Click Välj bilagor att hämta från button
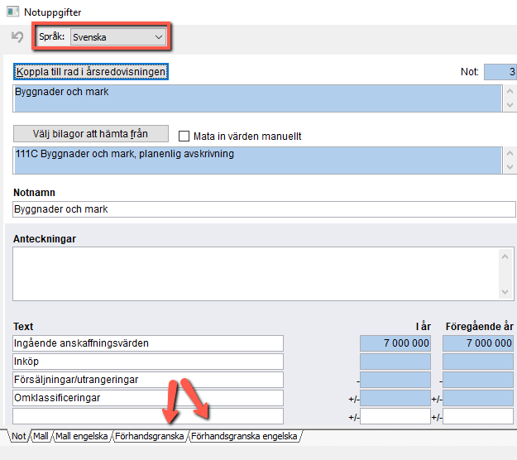The height and width of the screenshot is (460, 517). point(91,133)
